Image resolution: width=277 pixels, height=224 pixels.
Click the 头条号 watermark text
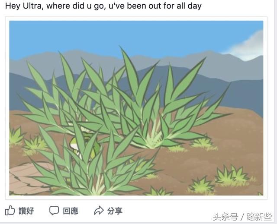pyautogui.click(x=225, y=217)
